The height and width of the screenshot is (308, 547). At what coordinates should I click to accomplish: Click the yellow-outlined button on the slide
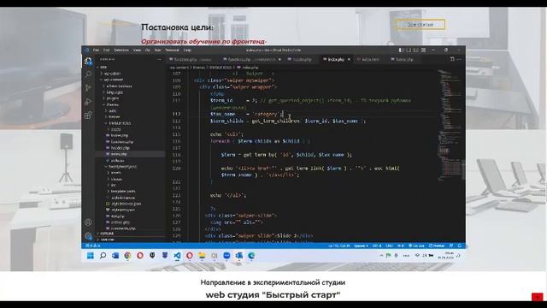tap(420, 25)
